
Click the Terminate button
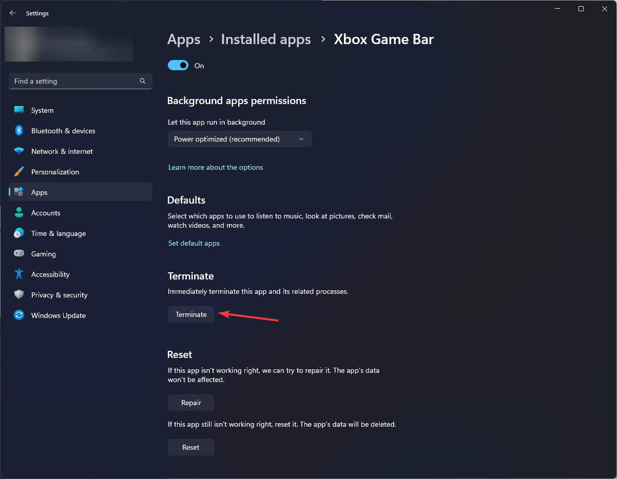191,314
